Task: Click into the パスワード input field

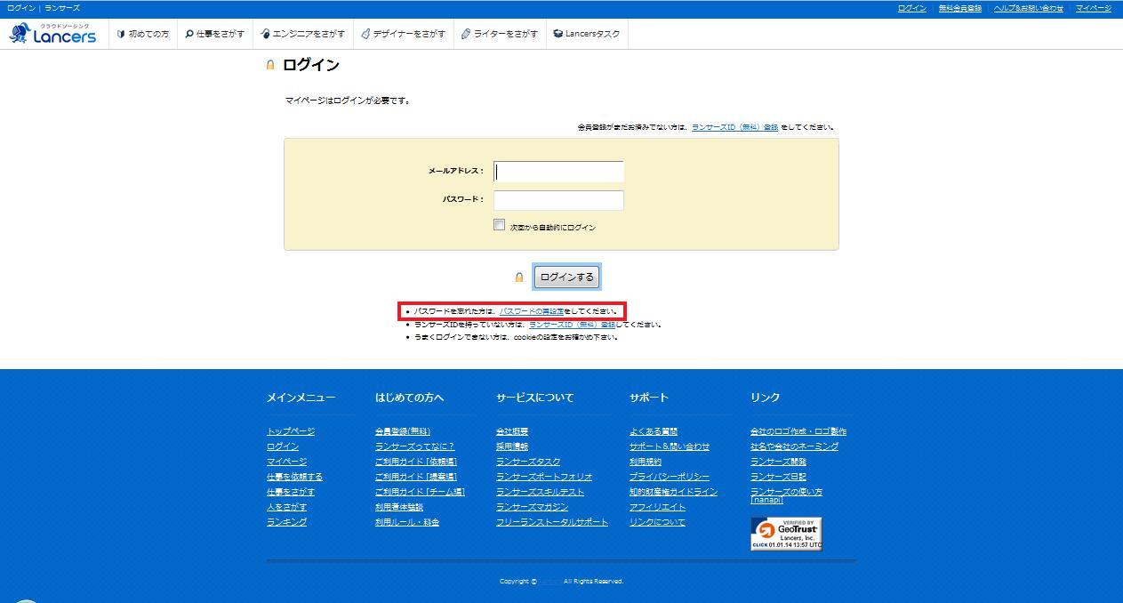Action: pos(558,200)
